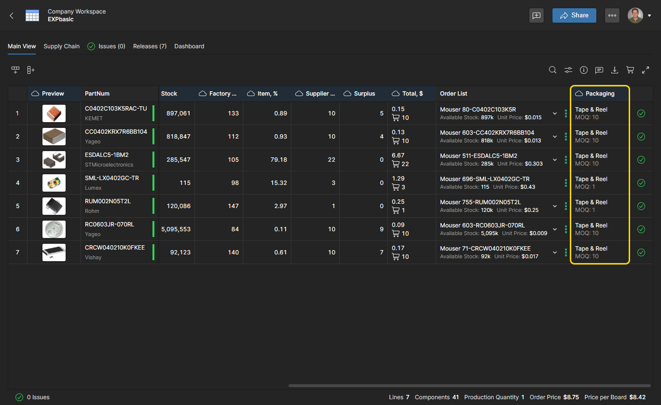Open the shopping cart icon in toolbar
Viewport: 661px width, 405px height.
(630, 70)
